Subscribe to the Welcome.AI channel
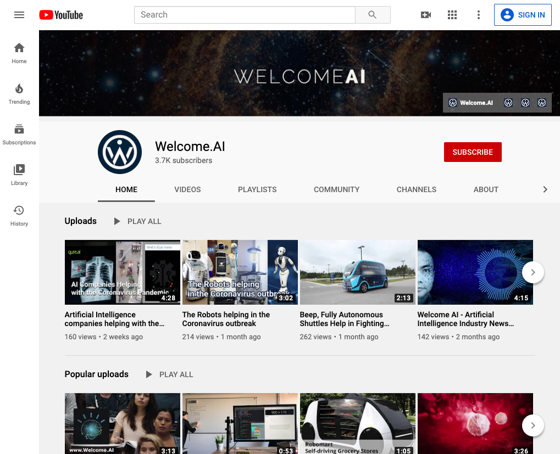The height and width of the screenshot is (454, 560). (x=473, y=152)
